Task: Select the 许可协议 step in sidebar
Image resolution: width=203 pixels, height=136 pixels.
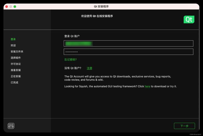Action: pyautogui.click(x=16, y=64)
